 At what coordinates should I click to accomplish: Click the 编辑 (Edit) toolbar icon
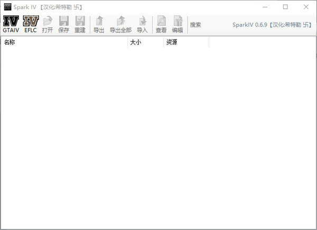tap(178, 24)
